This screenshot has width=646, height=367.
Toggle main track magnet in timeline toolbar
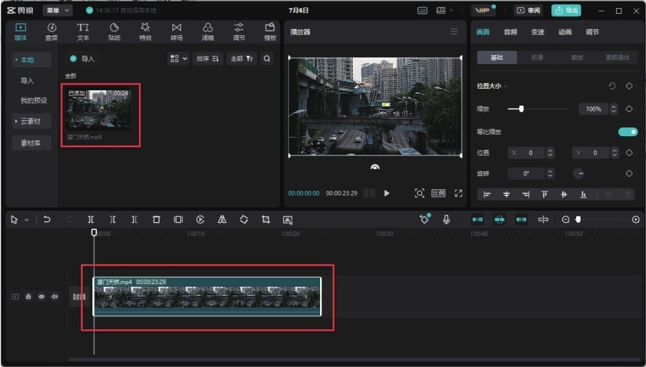click(477, 219)
